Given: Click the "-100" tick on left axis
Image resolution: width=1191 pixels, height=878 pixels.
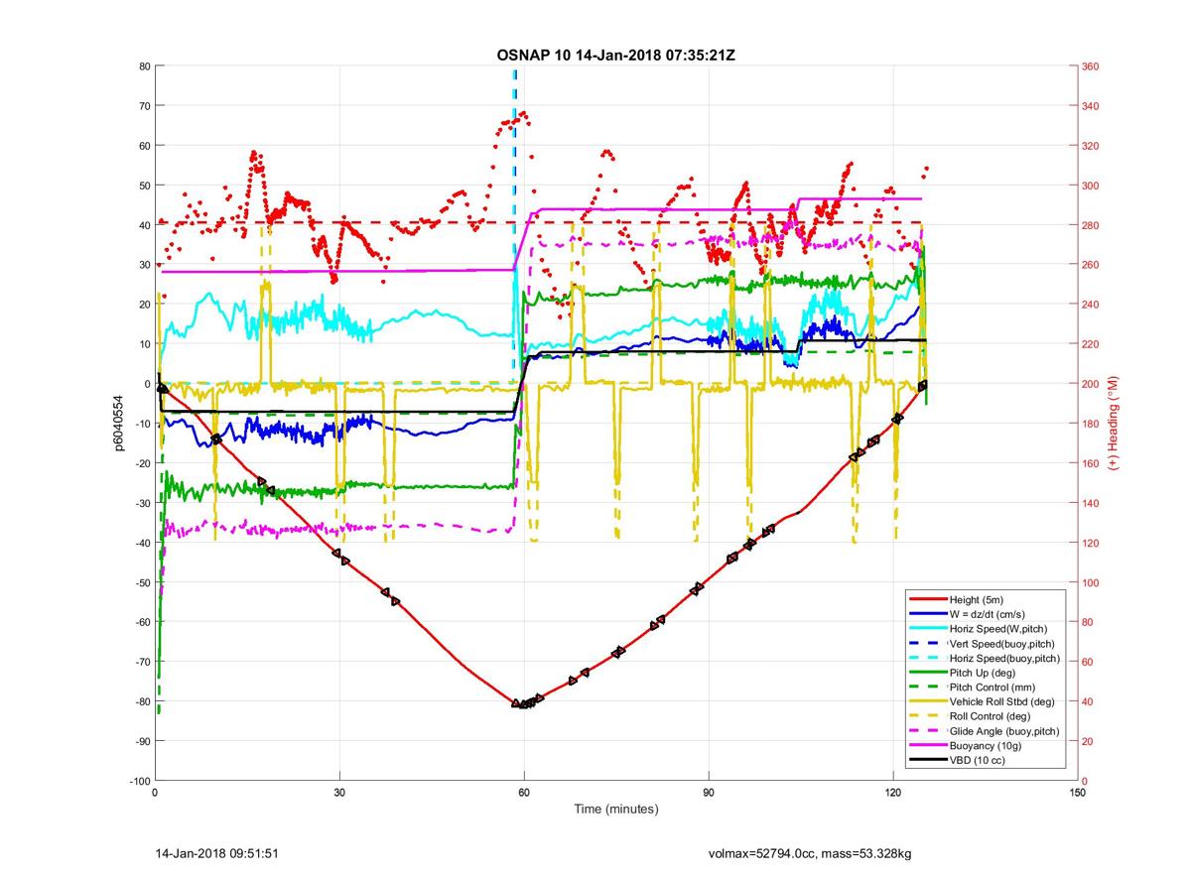Looking at the screenshot, I should (x=139, y=781).
